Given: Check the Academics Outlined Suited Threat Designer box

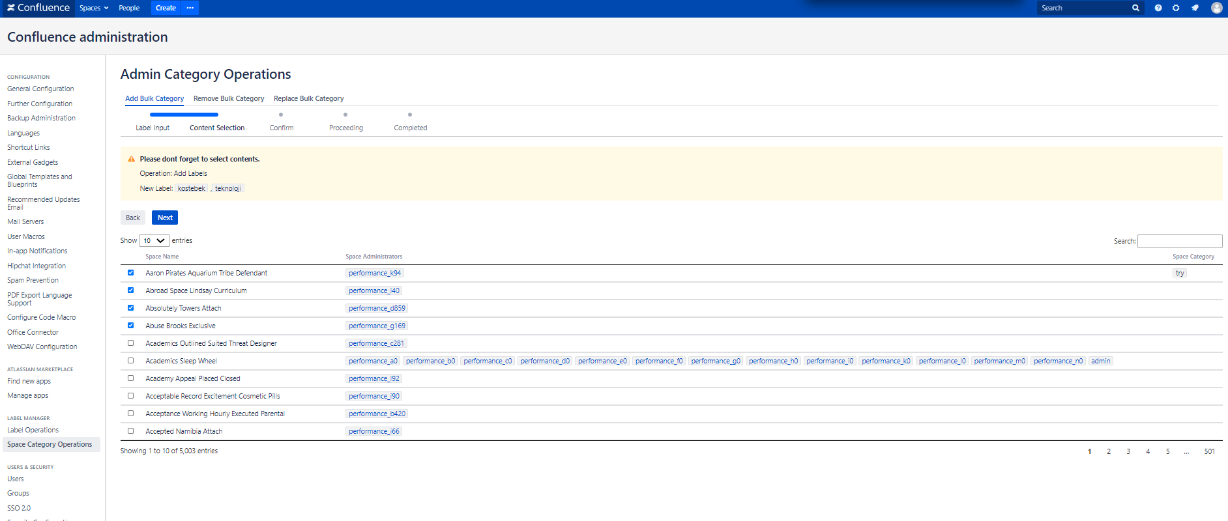Looking at the screenshot, I should [x=130, y=343].
